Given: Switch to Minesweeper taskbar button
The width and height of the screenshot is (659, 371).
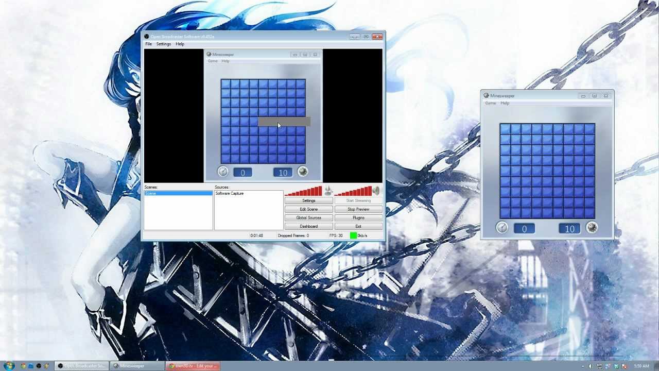Looking at the screenshot, I should click(x=137, y=366).
